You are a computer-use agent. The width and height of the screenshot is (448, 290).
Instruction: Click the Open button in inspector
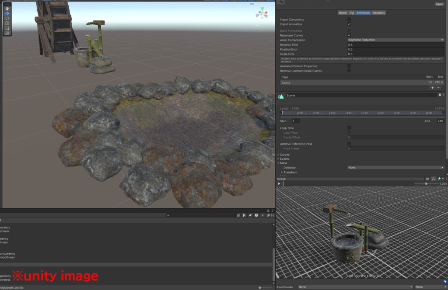pyautogui.click(x=439, y=4)
